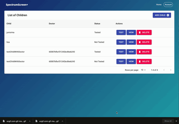Click Show All downloads button
The image size is (179, 124).
tap(168, 121)
